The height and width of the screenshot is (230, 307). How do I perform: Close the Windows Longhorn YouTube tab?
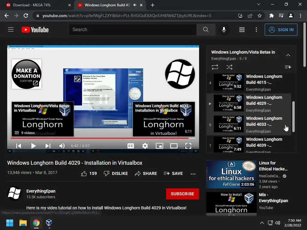141,5
